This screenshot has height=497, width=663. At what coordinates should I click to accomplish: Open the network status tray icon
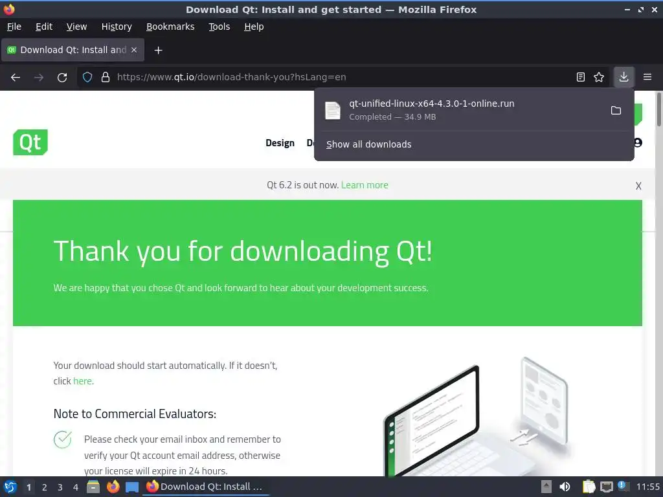pyautogui.click(x=606, y=487)
